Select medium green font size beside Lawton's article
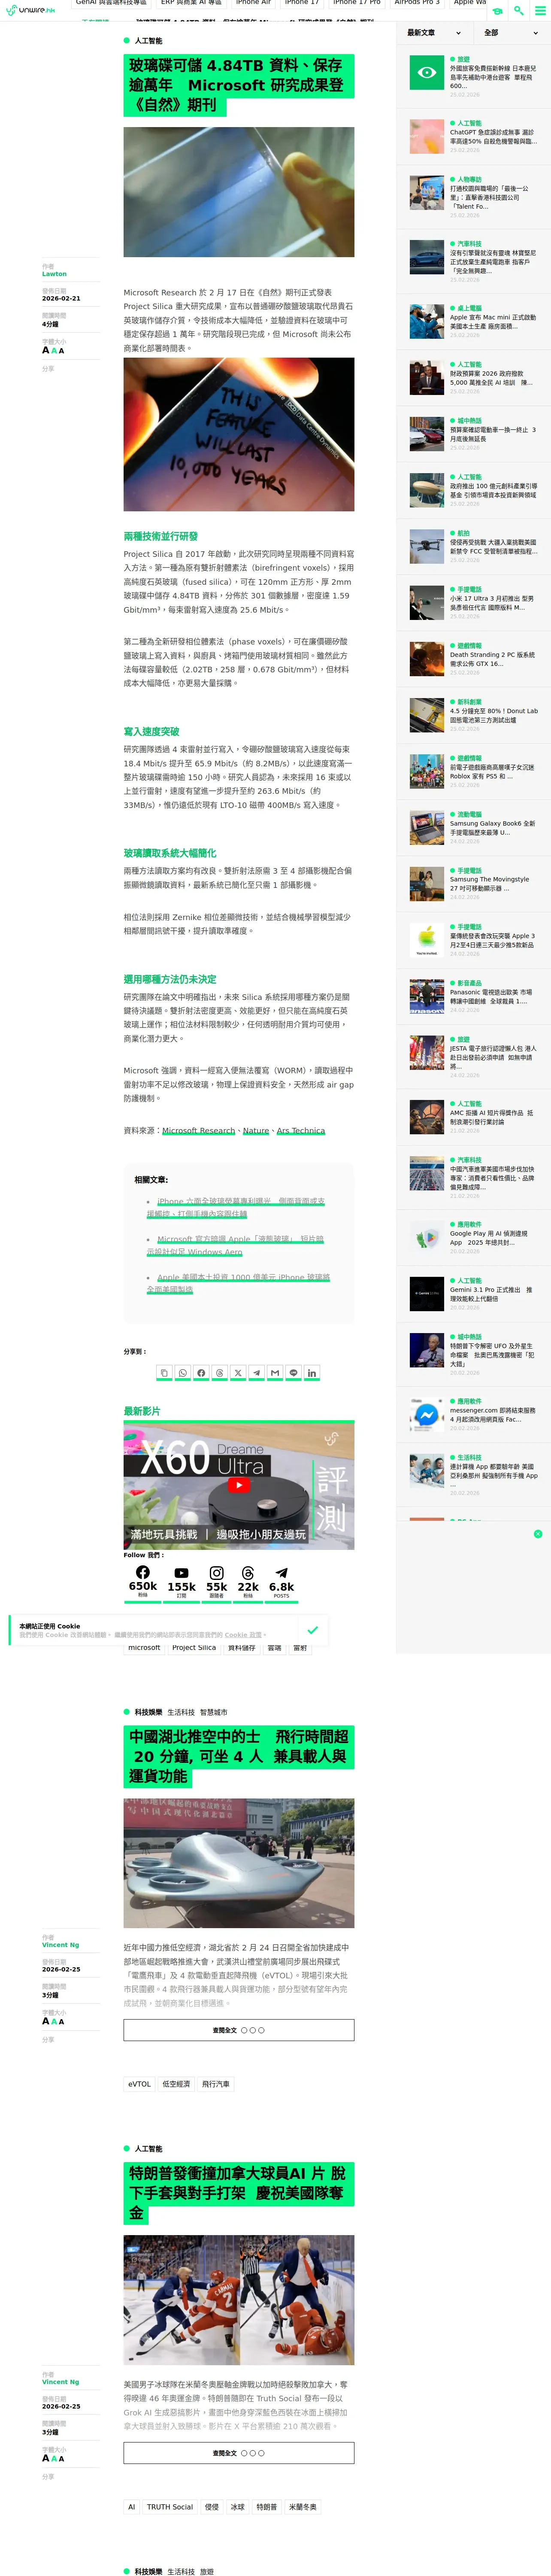The image size is (551, 2576). pos(54,351)
